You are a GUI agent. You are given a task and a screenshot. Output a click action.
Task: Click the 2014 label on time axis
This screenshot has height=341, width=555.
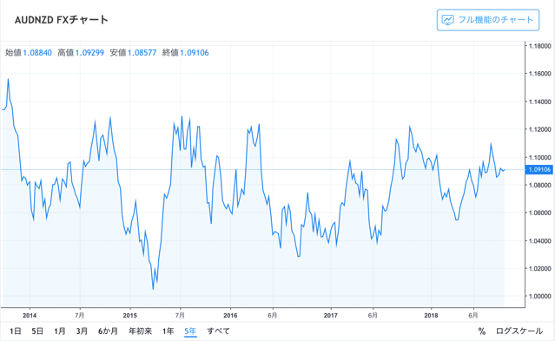pos(30,315)
